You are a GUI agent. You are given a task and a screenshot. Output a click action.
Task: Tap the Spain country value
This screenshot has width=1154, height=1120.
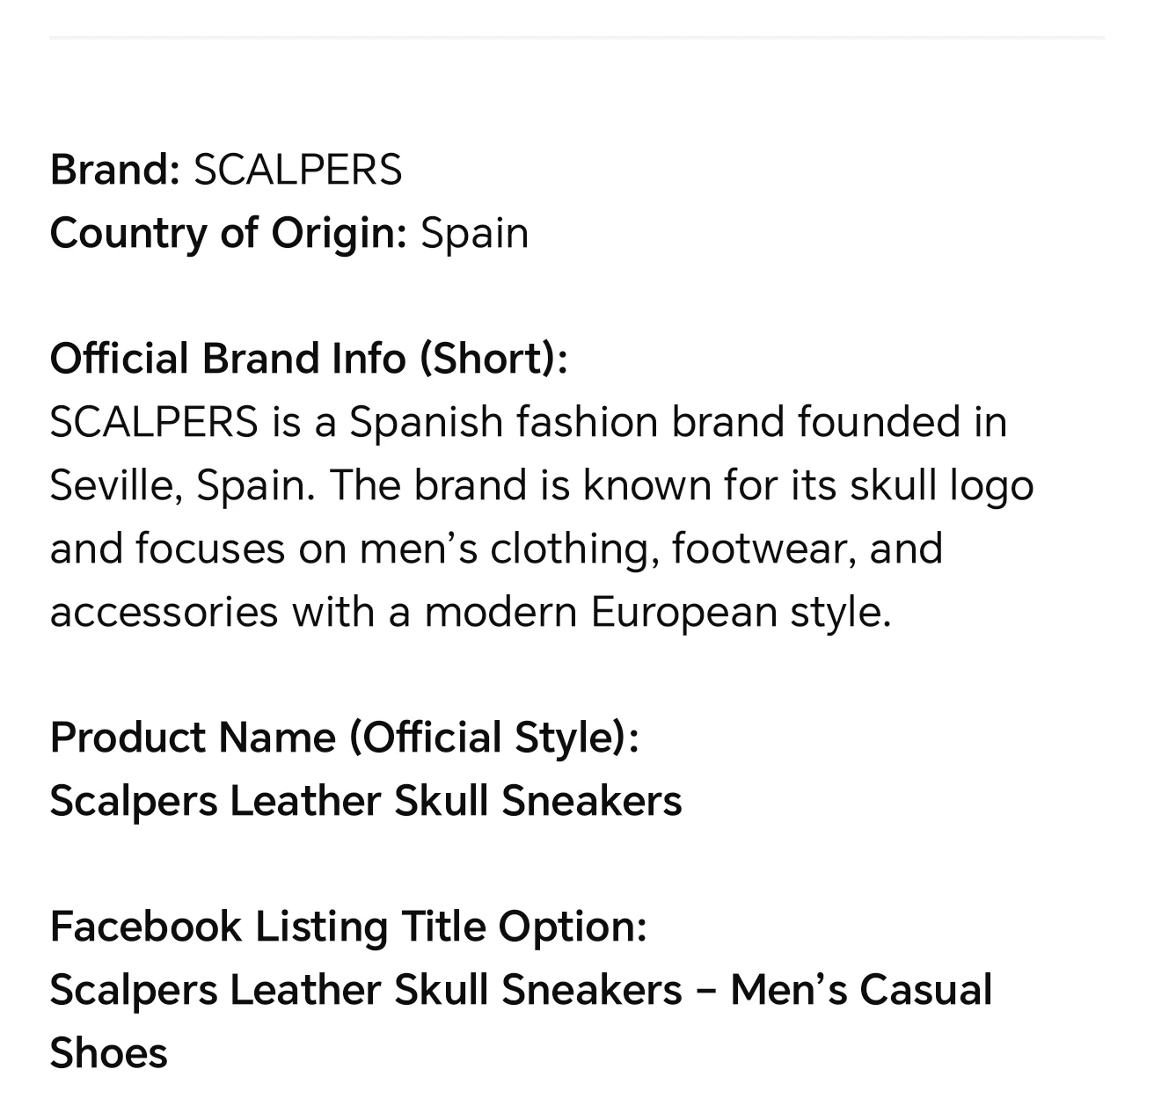(x=474, y=233)
